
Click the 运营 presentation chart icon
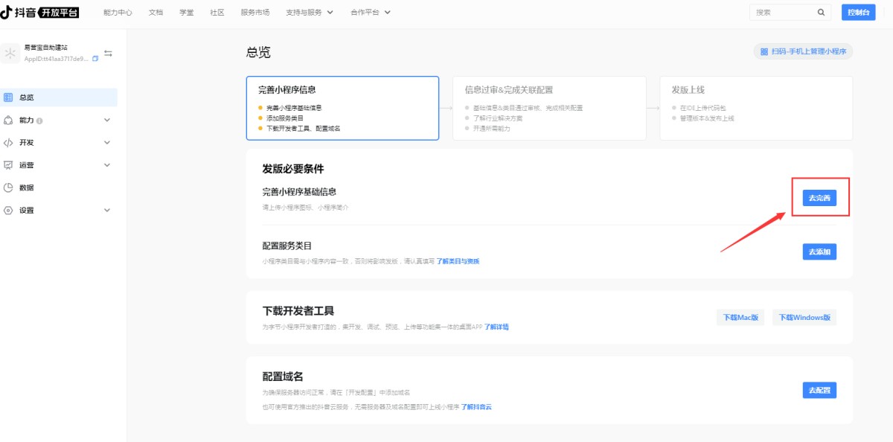click(x=8, y=165)
